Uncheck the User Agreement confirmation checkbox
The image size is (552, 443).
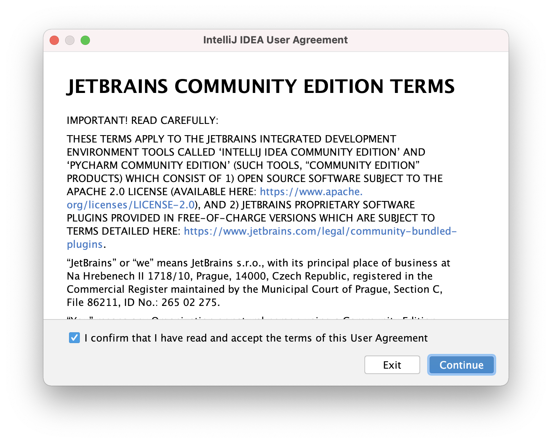pos(74,338)
